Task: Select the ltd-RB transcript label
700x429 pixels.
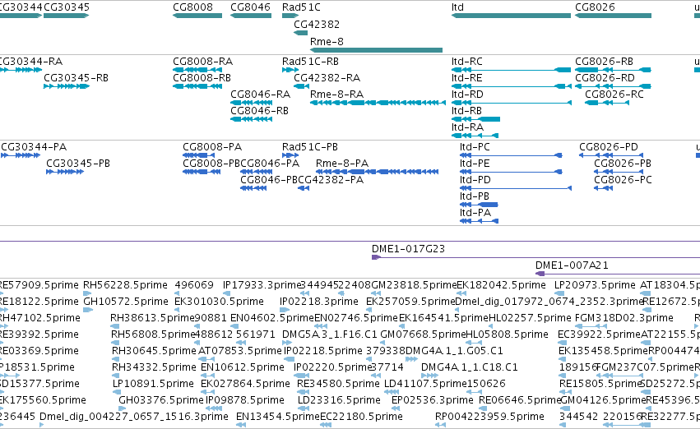Action: pyautogui.click(x=466, y=111)
